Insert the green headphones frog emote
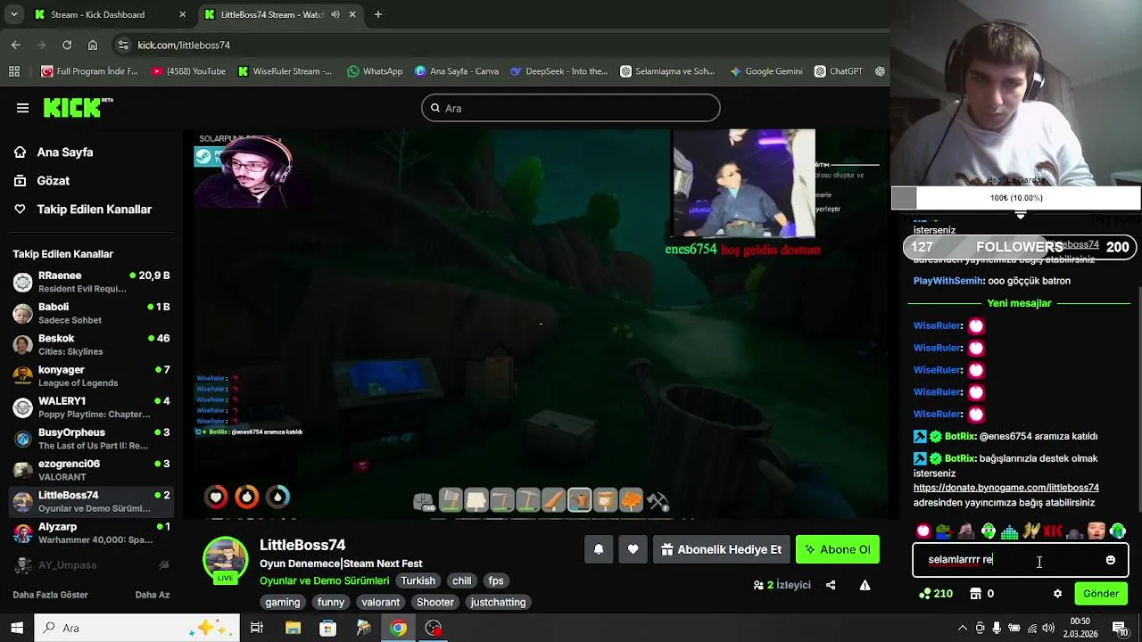The width and height of the screenshot is (1142, 642). [989, 531]
